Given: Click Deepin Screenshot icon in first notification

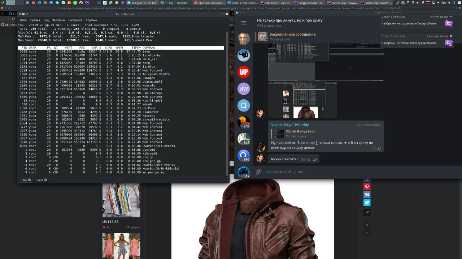Looking at the screenshot, I should click(448, 23).
